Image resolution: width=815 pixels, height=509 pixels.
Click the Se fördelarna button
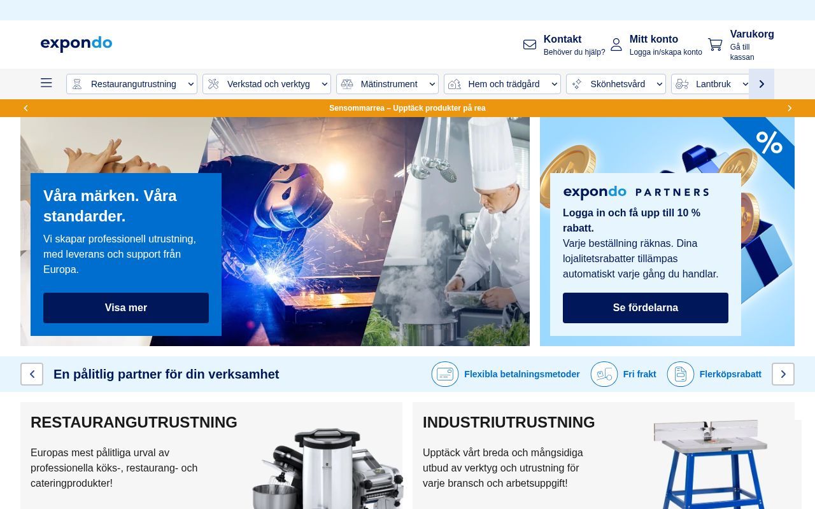click(x=646, y=308)
